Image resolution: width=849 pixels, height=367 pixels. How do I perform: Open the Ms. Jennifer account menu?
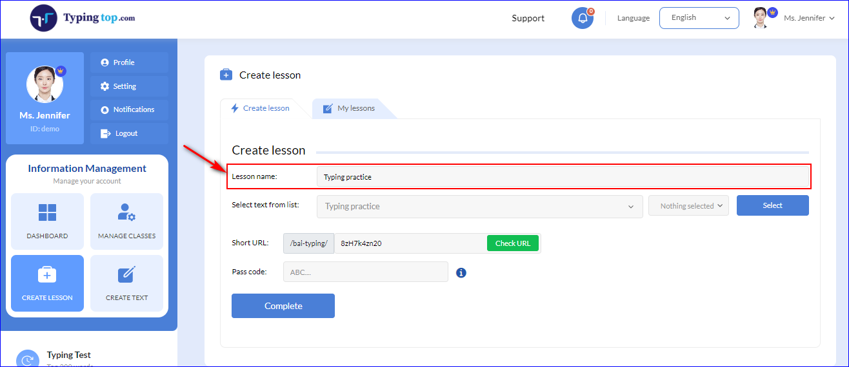point(794,18)
